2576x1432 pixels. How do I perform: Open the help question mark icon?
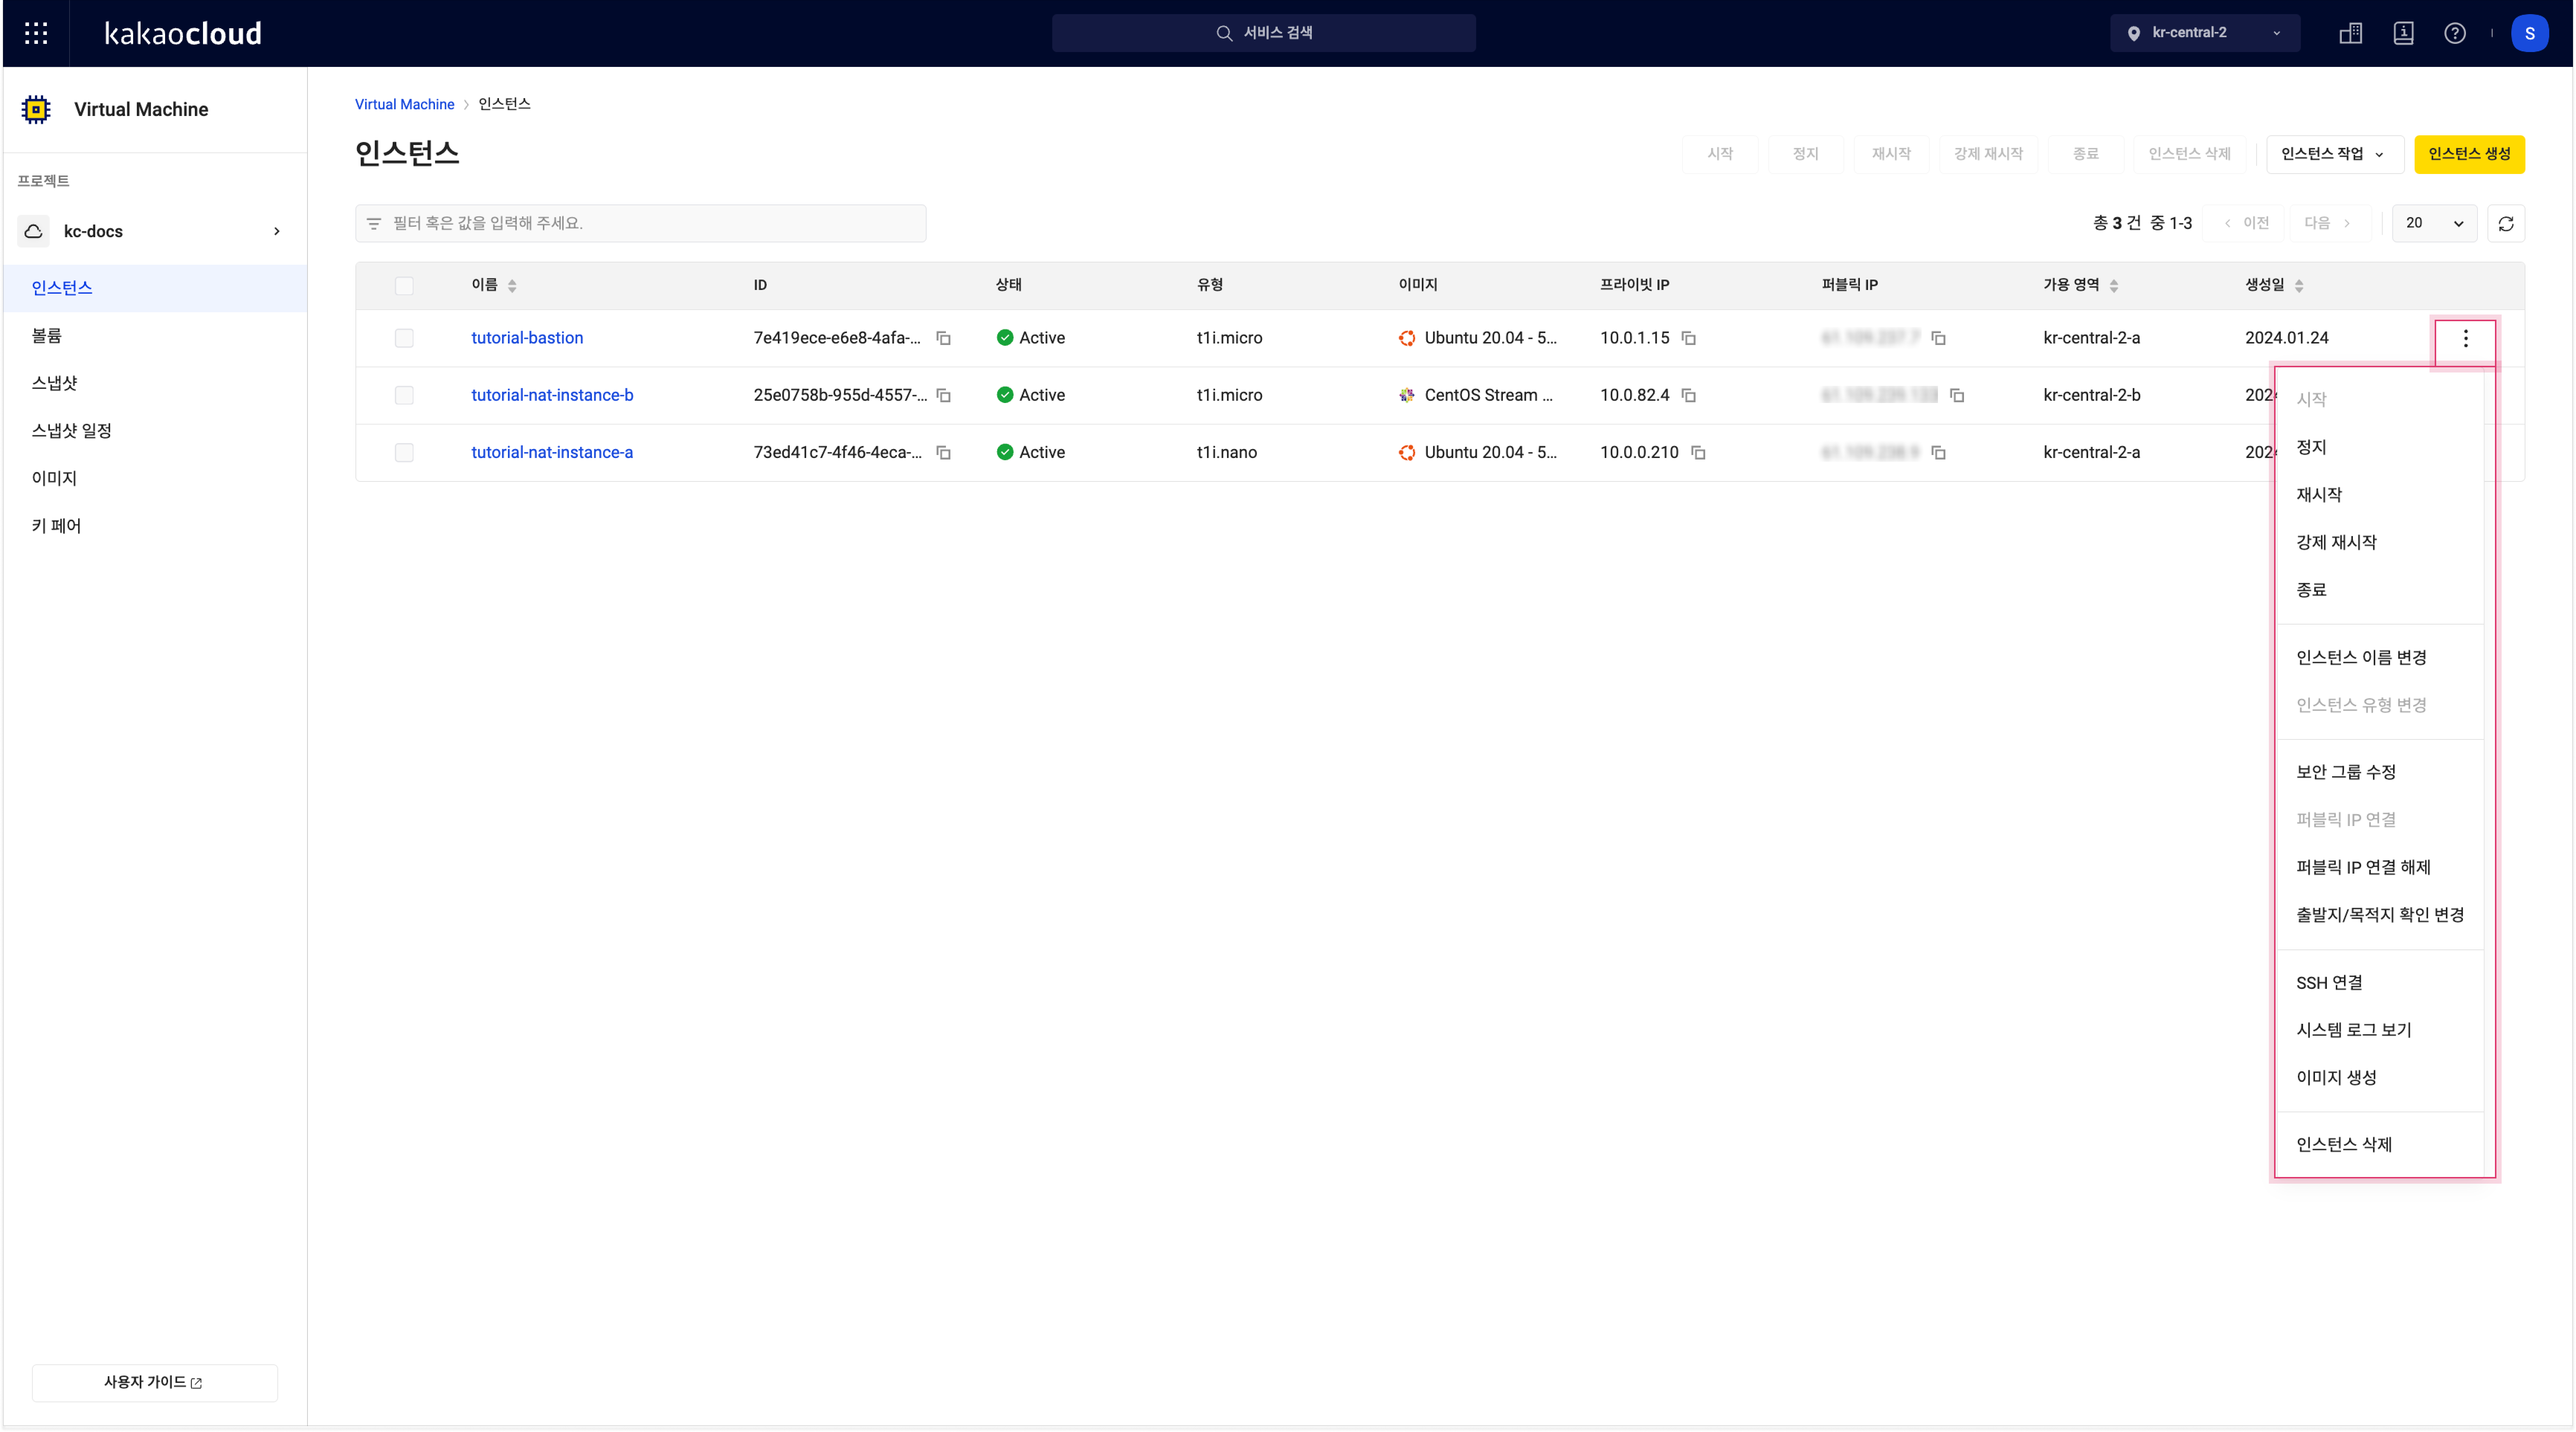click(2455, 33)
